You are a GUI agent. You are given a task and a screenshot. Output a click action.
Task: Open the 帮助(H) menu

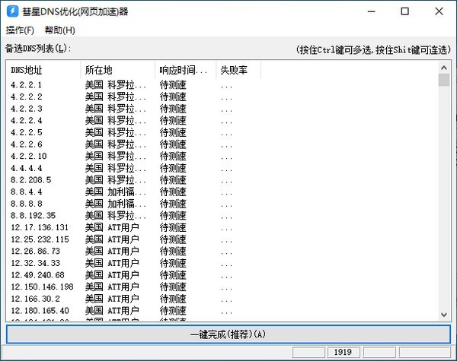pyautogui.click(x=59, y=30)
